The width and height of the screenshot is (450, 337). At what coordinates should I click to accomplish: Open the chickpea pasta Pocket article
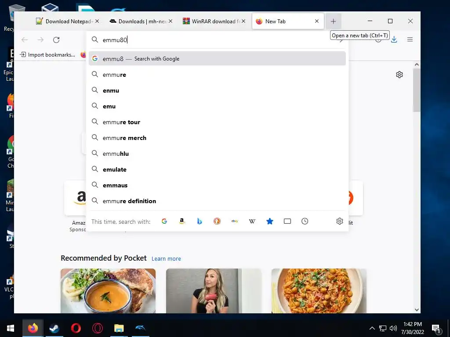coord(319,290)
